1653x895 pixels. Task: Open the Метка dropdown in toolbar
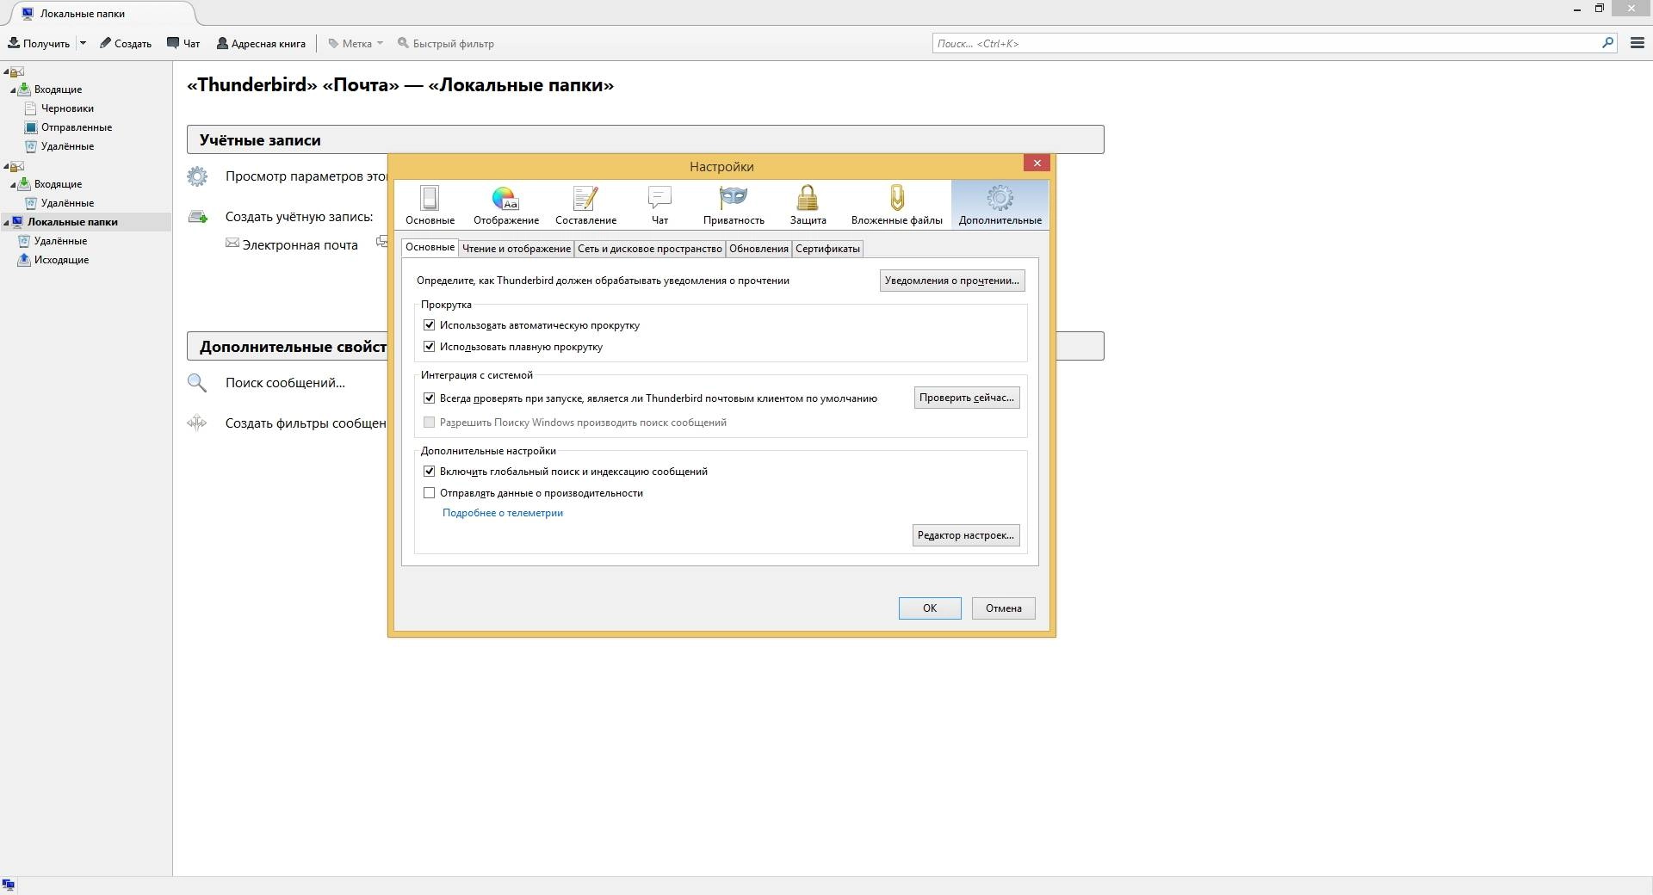click(356, 43)
